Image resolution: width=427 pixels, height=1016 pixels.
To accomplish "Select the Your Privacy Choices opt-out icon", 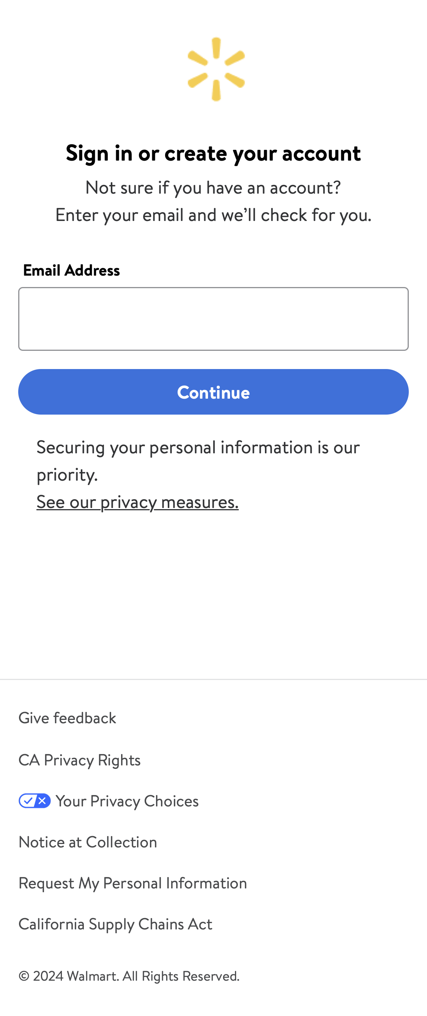I will pos(35,801).
